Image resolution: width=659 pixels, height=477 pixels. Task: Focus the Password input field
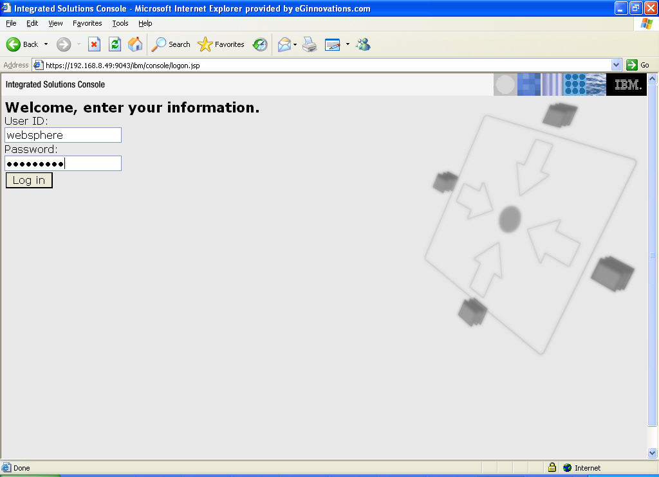point(63,163)
